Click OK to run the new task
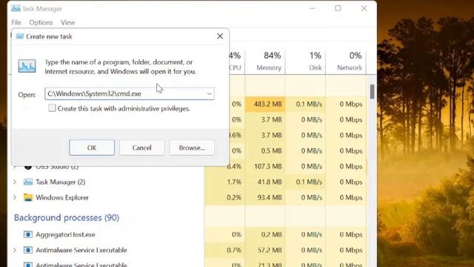Image resolution: width=474 pixels, height=267 pixels. click(92, 148)
